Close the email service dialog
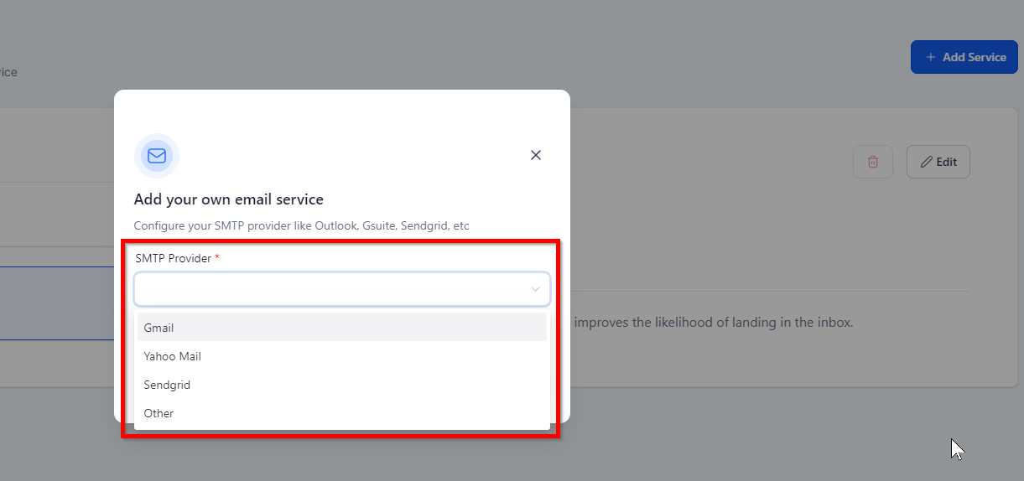This screenshot has width=1024, height=481. pos(536,155)
